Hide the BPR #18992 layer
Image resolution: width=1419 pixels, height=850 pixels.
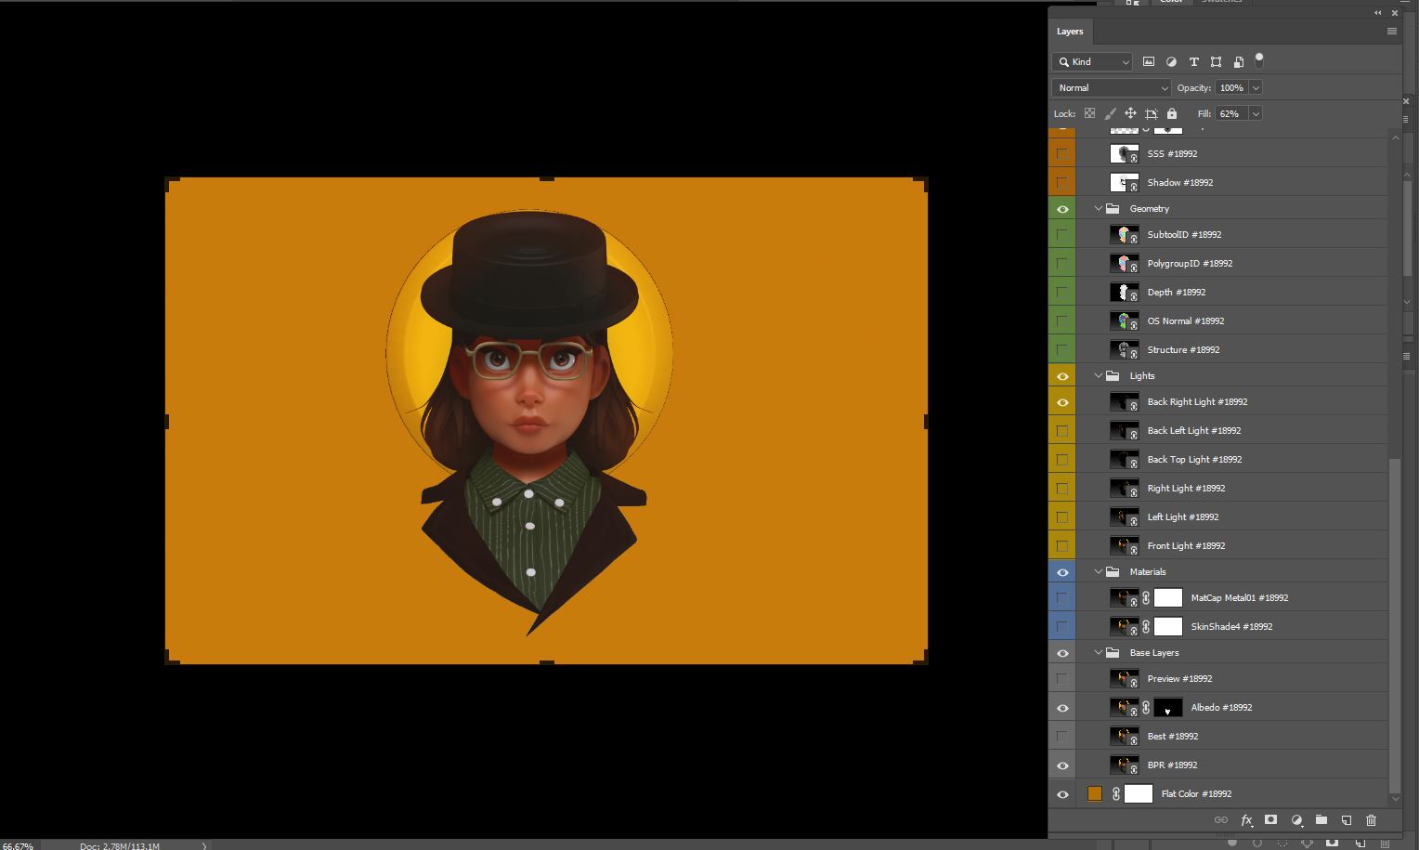point(1062,765)
